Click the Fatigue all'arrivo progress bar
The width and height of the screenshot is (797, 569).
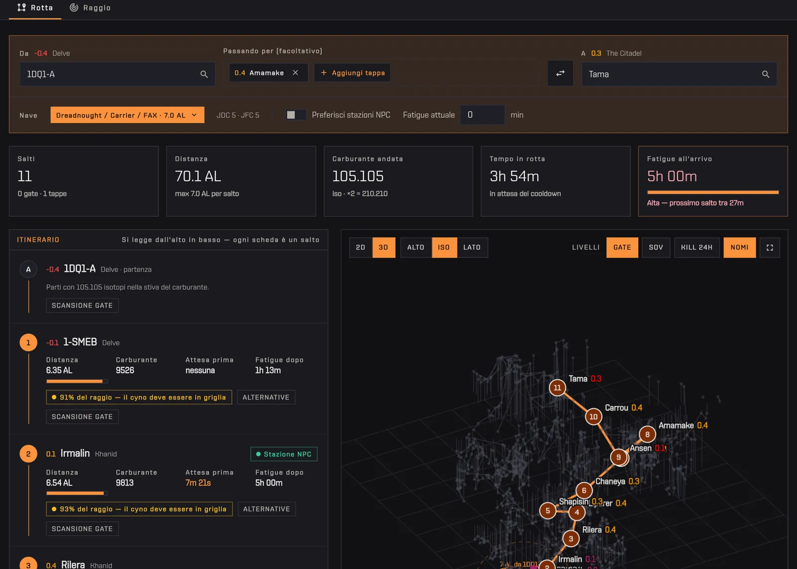[713, 192]
